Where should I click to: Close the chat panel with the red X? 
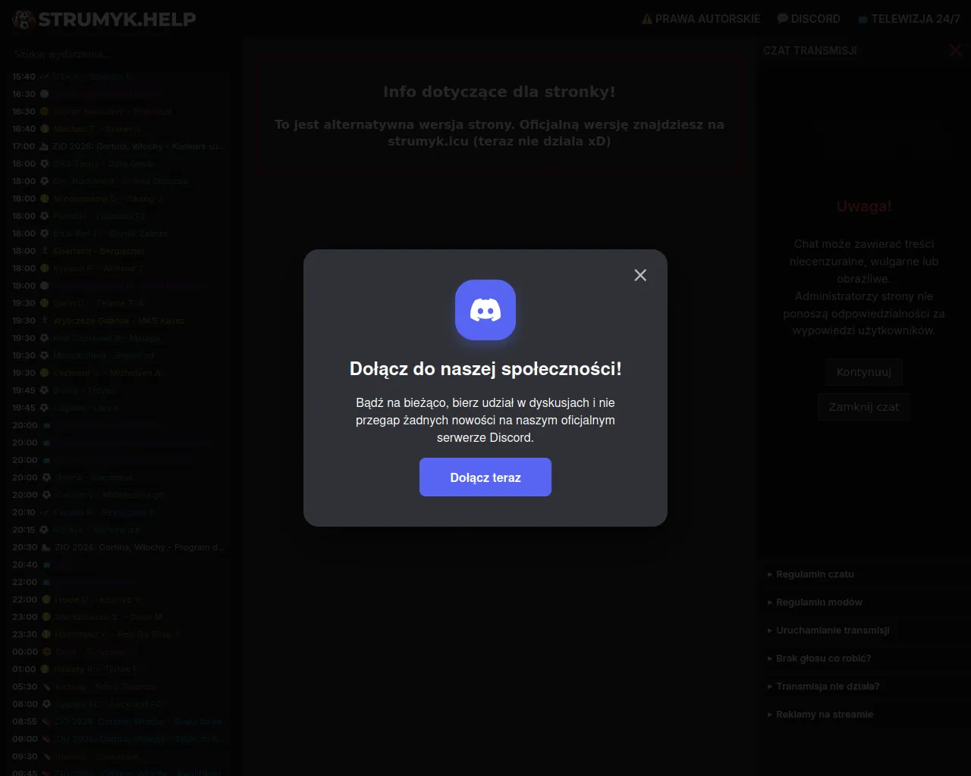coord(955,50)
